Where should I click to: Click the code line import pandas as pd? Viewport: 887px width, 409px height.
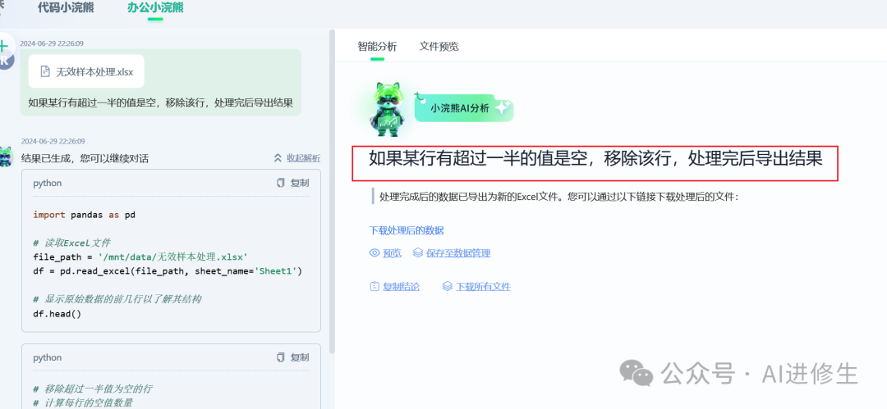click(x=85, y=215)
